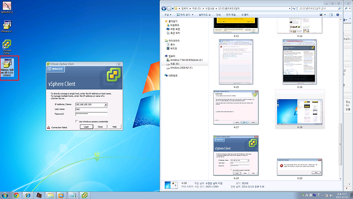
Task: Click the IP address / Name field
Action: pos(91,105)
